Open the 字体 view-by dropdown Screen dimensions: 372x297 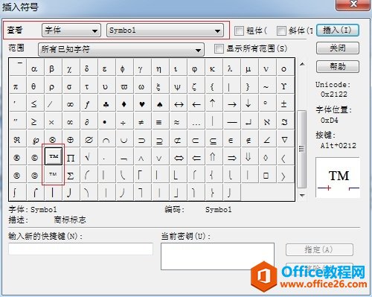click(71, 31)
